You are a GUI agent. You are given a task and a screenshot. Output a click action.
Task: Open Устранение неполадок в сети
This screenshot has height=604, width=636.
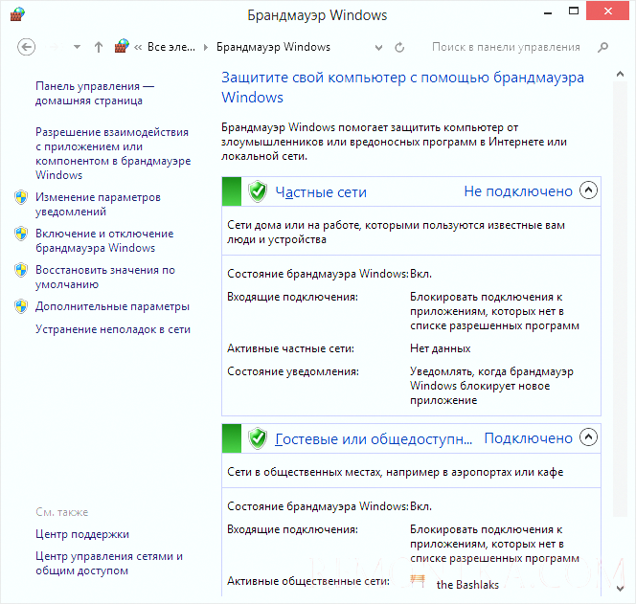pos(112,329)
